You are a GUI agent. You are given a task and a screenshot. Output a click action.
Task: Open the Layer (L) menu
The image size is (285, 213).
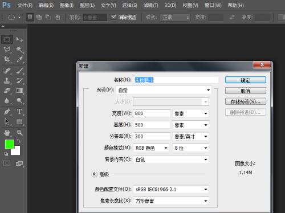pos(87,5)
